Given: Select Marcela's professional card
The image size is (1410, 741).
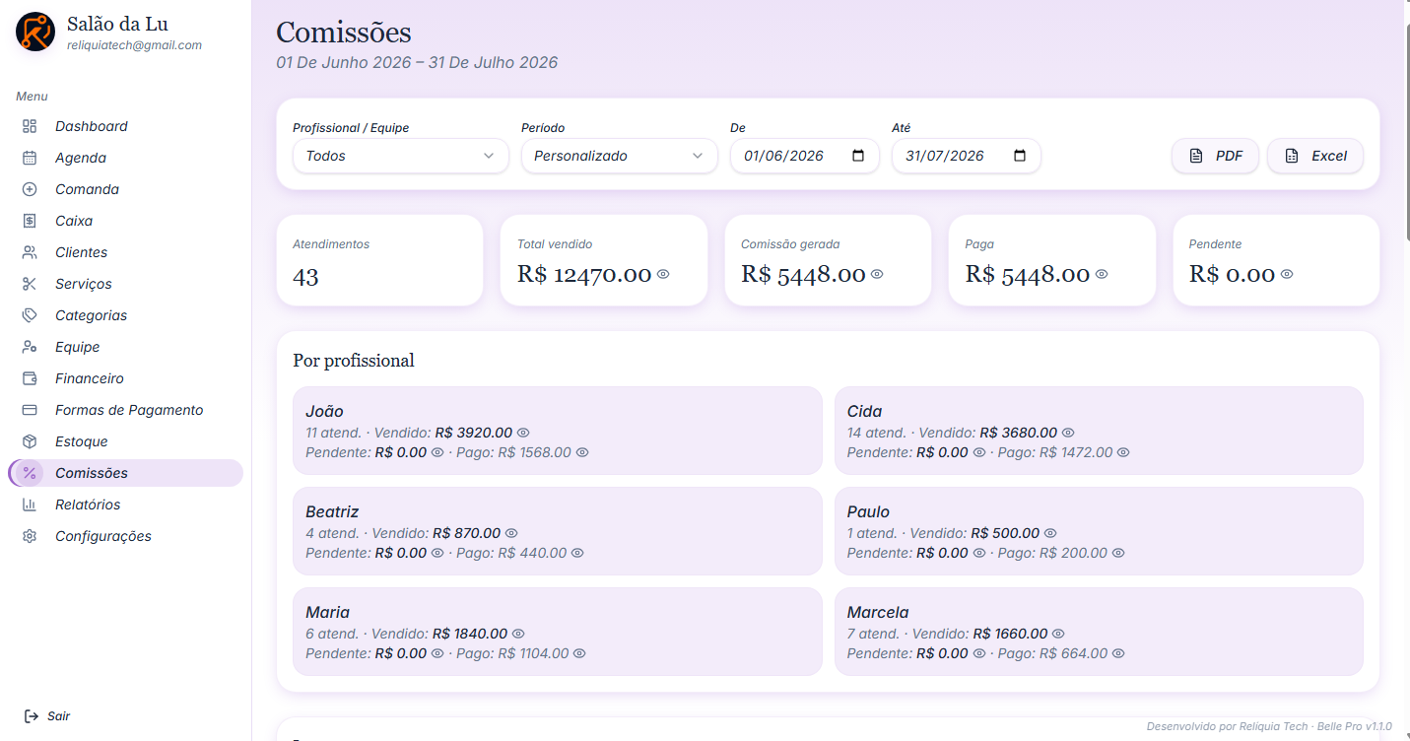Looking at the screenshot, I should 1099,632.
